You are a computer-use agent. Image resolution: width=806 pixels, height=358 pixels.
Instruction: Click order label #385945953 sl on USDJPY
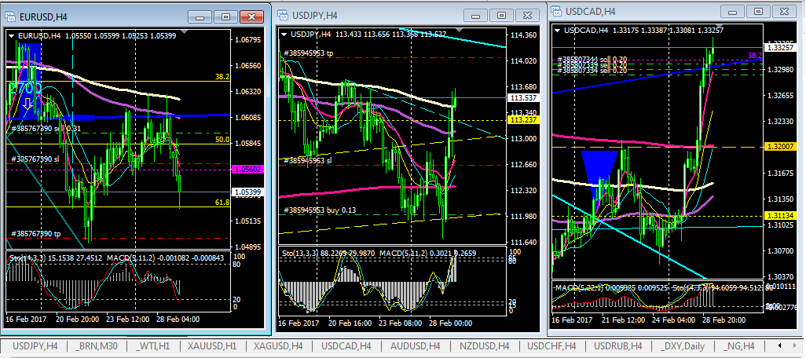click(x=308, y=160)
